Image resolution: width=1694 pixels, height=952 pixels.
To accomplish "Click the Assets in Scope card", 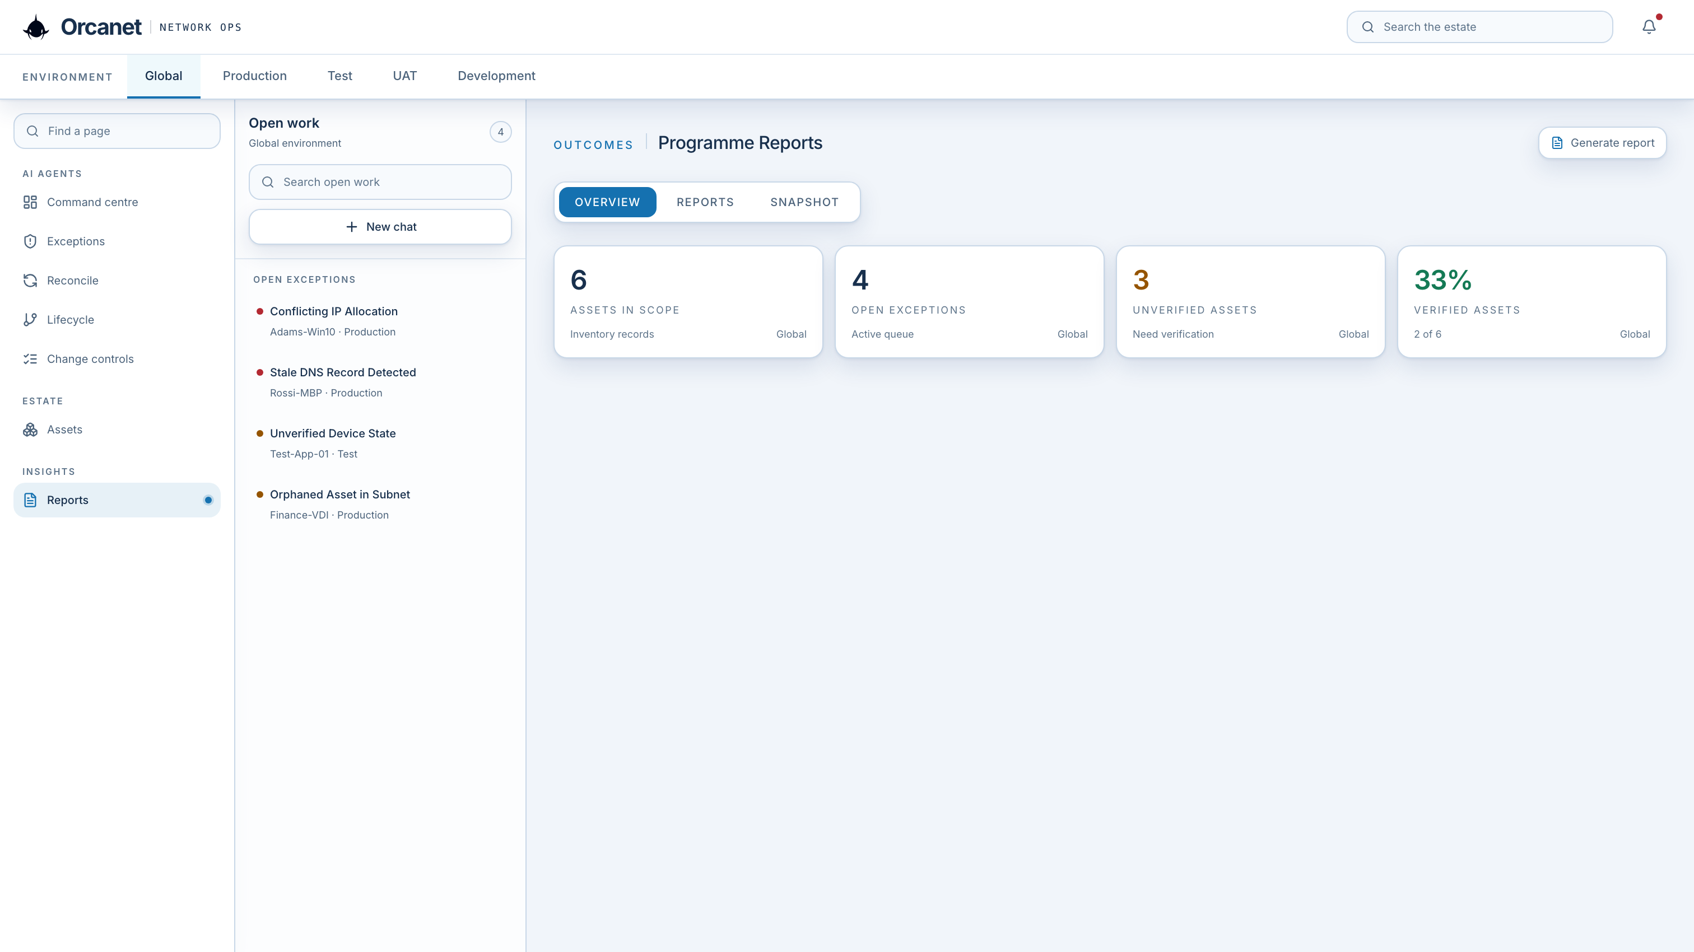I will pos(688,302).
